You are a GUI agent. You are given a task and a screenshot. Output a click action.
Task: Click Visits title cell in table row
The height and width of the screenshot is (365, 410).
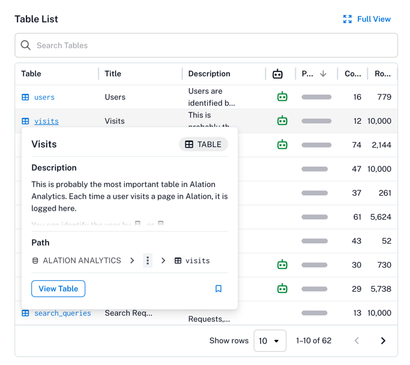(115, 121)
